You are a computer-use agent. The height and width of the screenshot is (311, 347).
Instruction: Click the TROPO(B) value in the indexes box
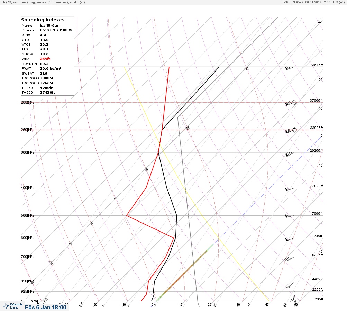[x=47, y=83]
